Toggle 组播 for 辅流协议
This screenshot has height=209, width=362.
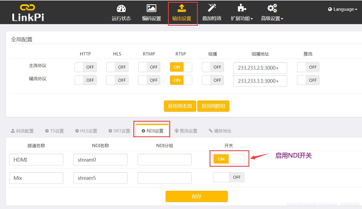[213, 80]
